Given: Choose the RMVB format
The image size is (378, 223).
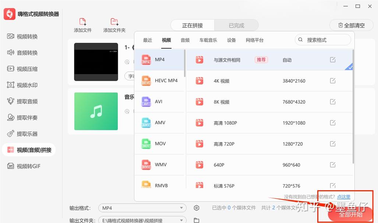Looking at the screenshot, I should click(x=159, y=182).
